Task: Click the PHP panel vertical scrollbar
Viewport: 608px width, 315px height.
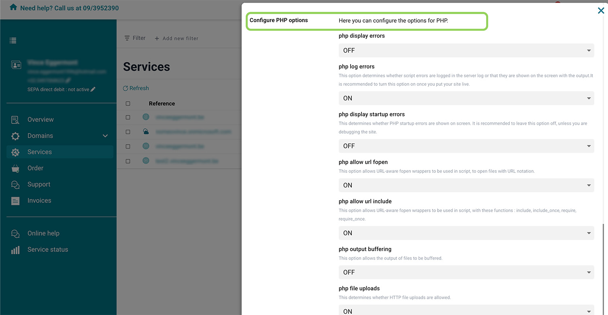Action: coord(603,269)
